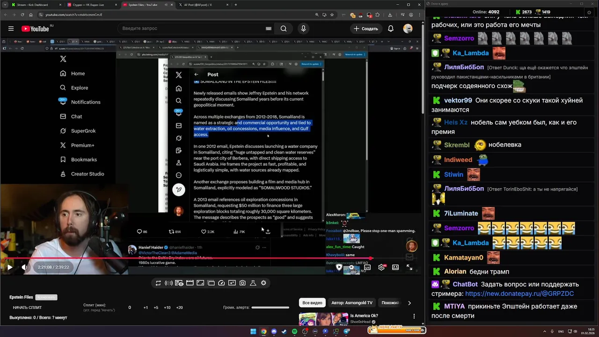Viewport: 599px width, 337px height.
Task: Add +1 minute to split
Action: 146,308
